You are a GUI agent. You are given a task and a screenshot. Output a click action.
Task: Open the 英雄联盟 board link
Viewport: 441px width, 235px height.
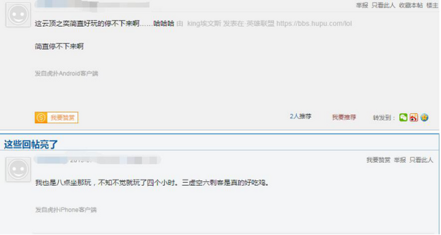260,23
